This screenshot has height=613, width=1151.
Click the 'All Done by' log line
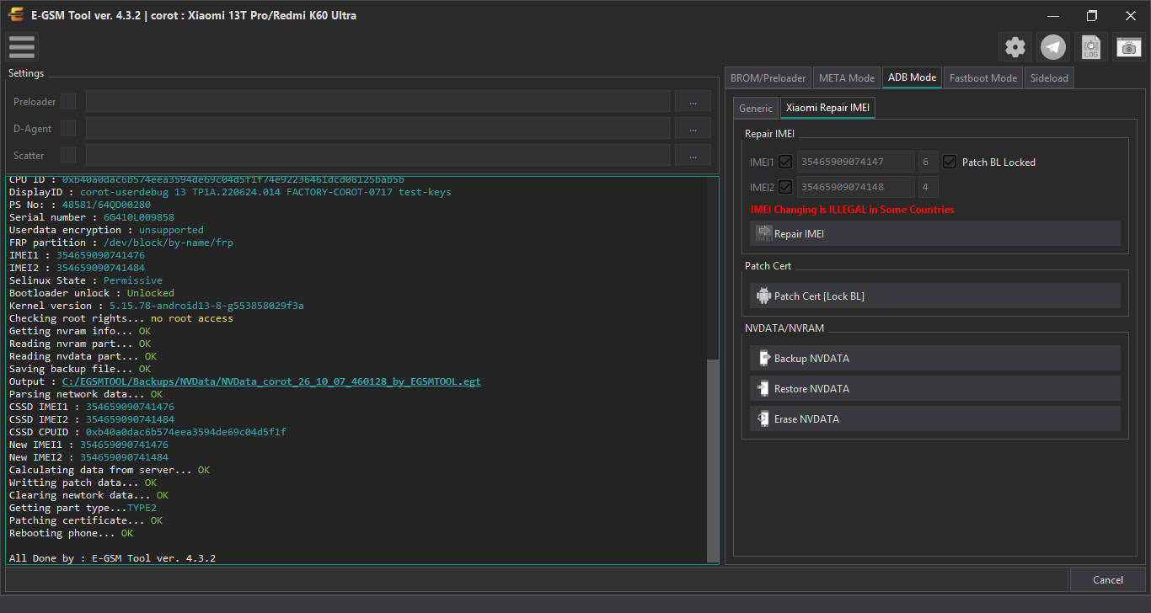coord(112,558)
